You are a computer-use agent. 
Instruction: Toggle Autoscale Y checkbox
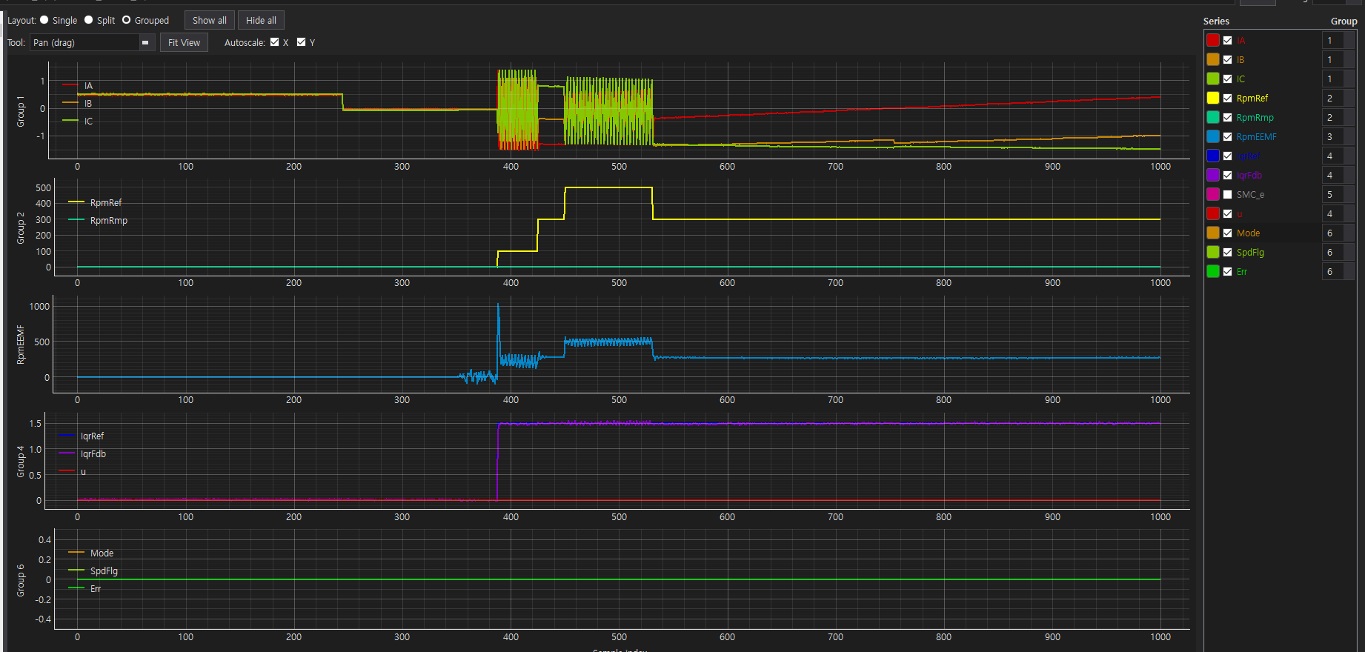[x=302, y=42]
